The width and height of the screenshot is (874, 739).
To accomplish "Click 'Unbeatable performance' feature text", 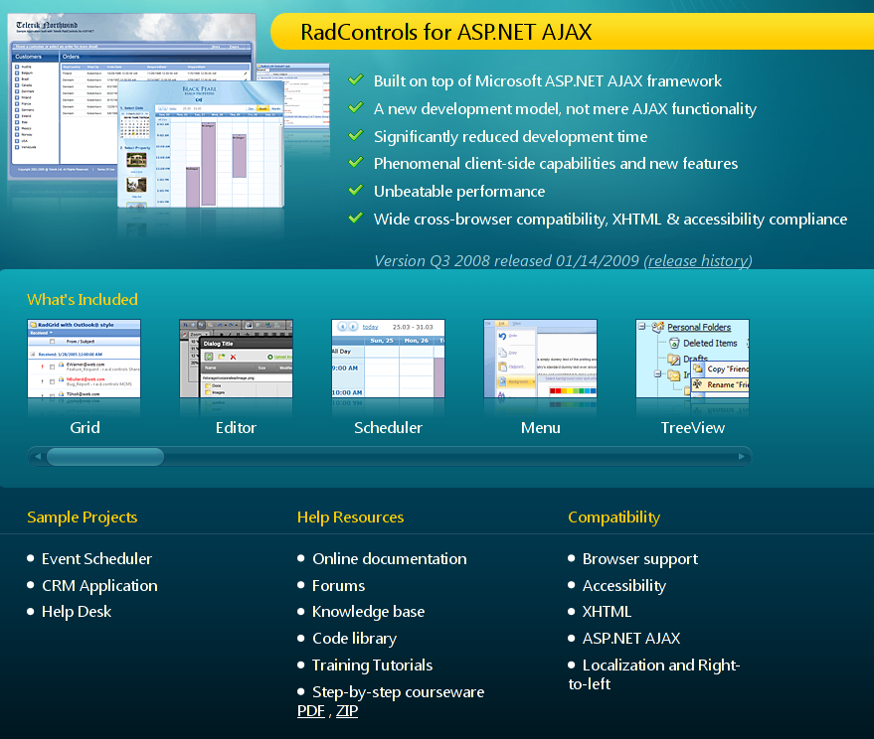I will [459, 191].
